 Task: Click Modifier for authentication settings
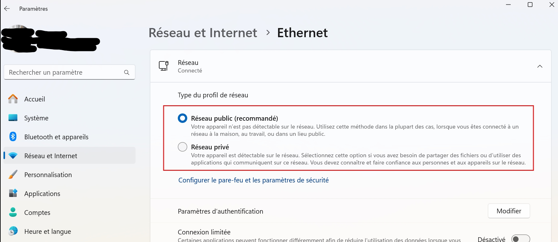pyautogui.click(x=509, y=211)
